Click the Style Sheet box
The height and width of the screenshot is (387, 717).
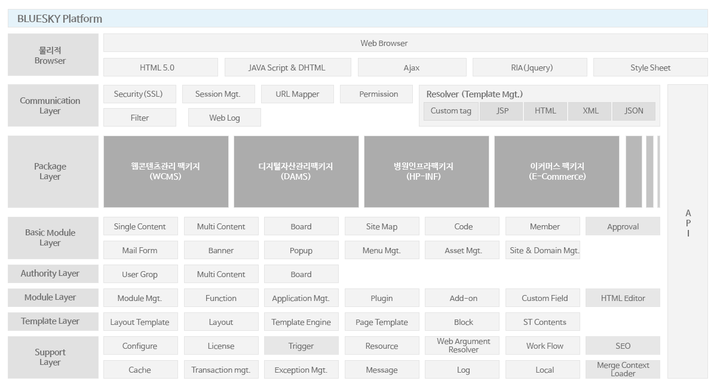(x=650, y=67)
